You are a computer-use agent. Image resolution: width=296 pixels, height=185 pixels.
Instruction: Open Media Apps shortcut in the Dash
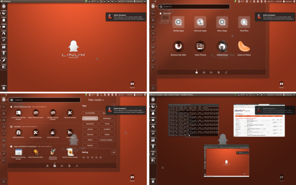coord(179,22)
